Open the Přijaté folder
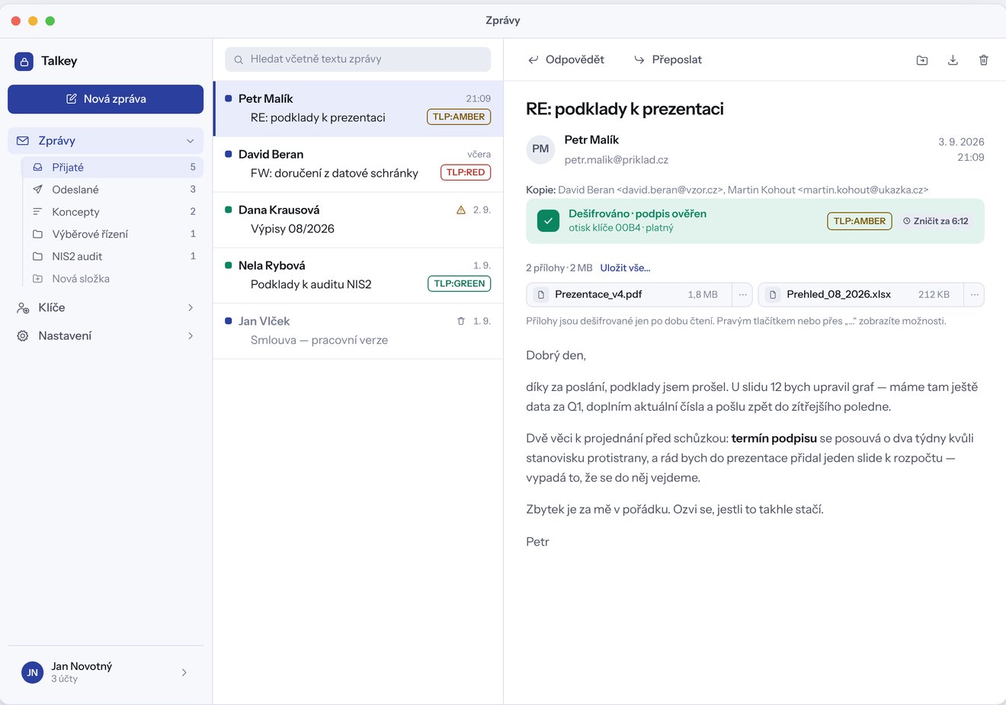This screenshot has width=1006, height=705. pyautogui.click(x=113, y=167)
